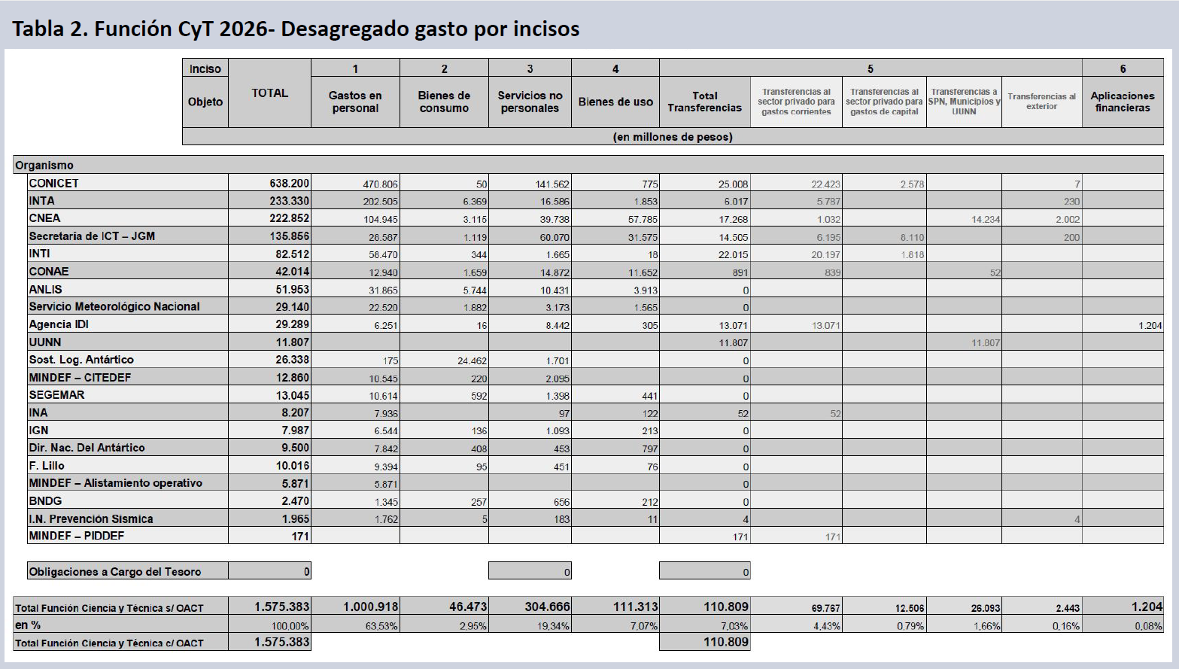Select the 'Agencia IDI' row label
The image size is (1179, 669).
tap(59, 324)
